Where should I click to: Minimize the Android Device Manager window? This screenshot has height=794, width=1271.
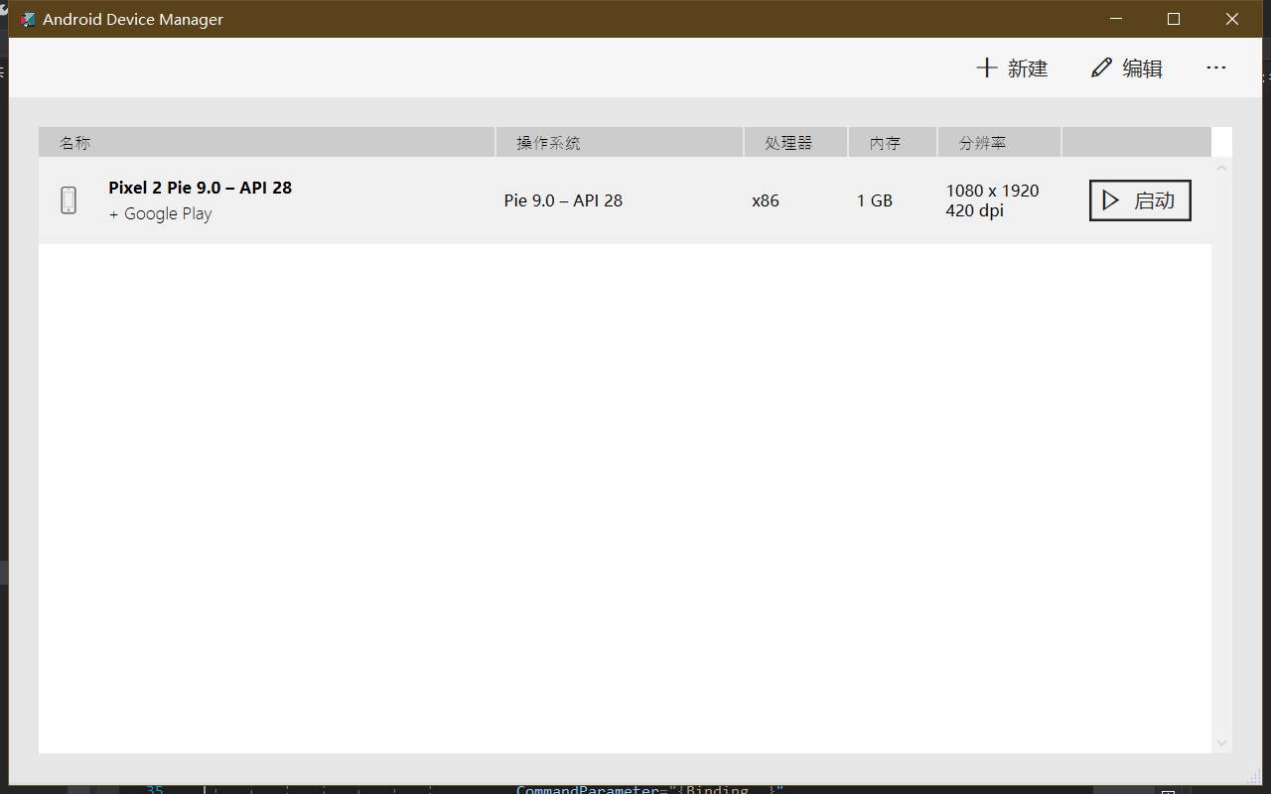click(1116, 19)
